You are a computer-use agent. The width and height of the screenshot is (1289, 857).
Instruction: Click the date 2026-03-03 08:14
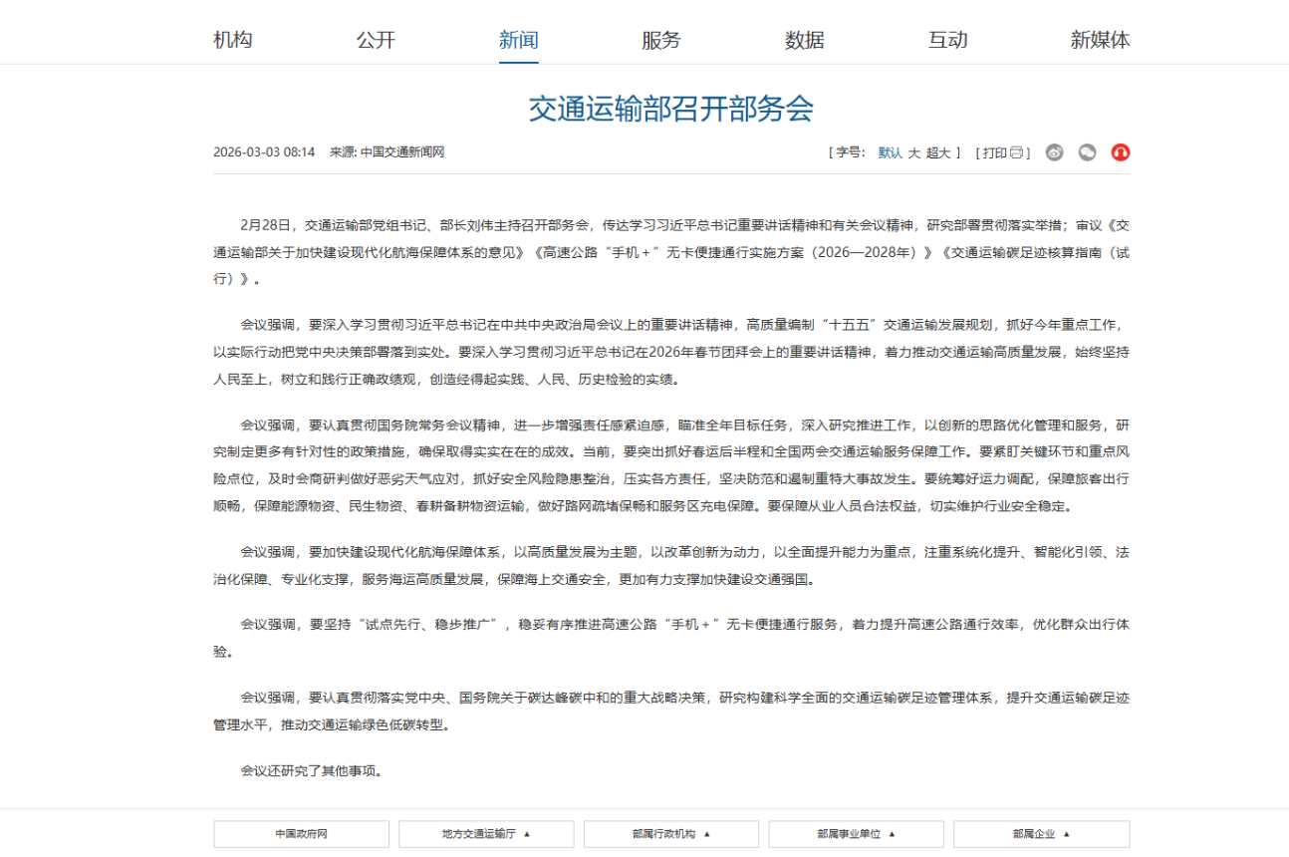click(264, 152)
